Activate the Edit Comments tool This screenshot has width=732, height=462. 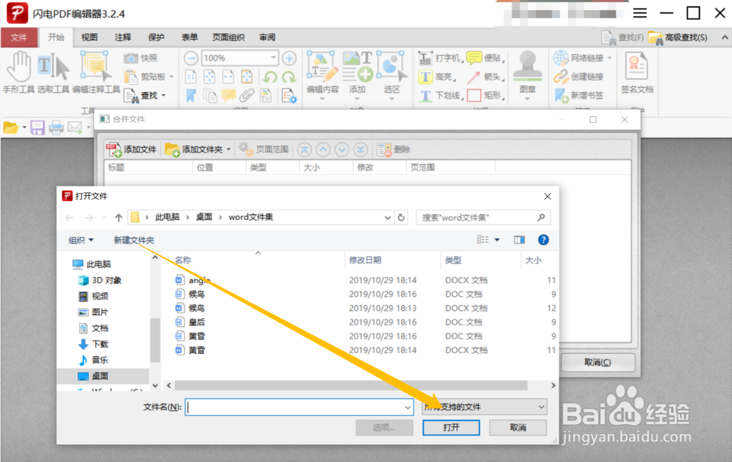pos(96,72)
